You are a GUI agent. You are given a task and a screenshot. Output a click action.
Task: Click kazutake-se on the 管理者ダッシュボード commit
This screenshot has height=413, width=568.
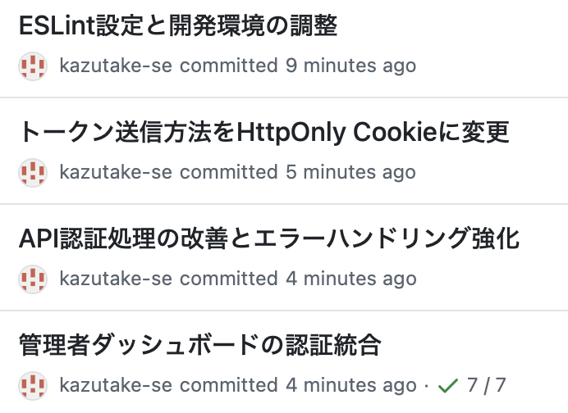click(x=116, y=385)
